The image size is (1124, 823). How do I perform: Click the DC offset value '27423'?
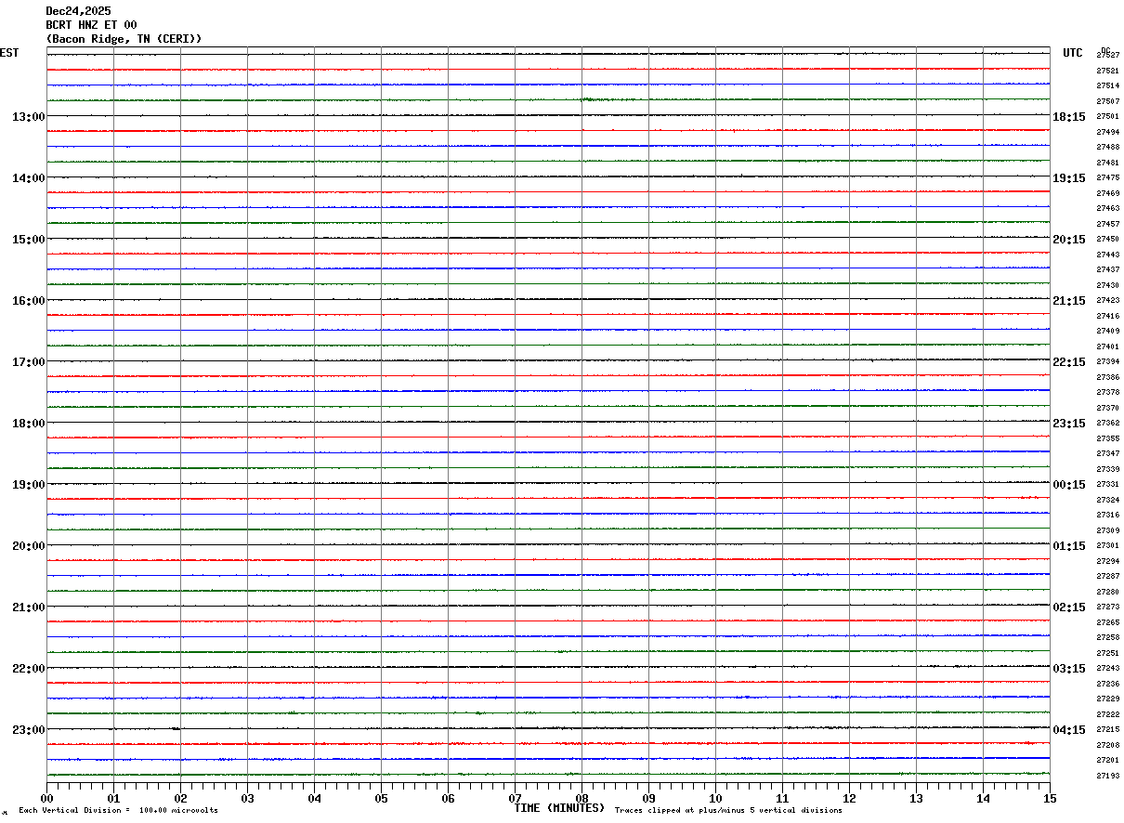(x=1107, y=300)
